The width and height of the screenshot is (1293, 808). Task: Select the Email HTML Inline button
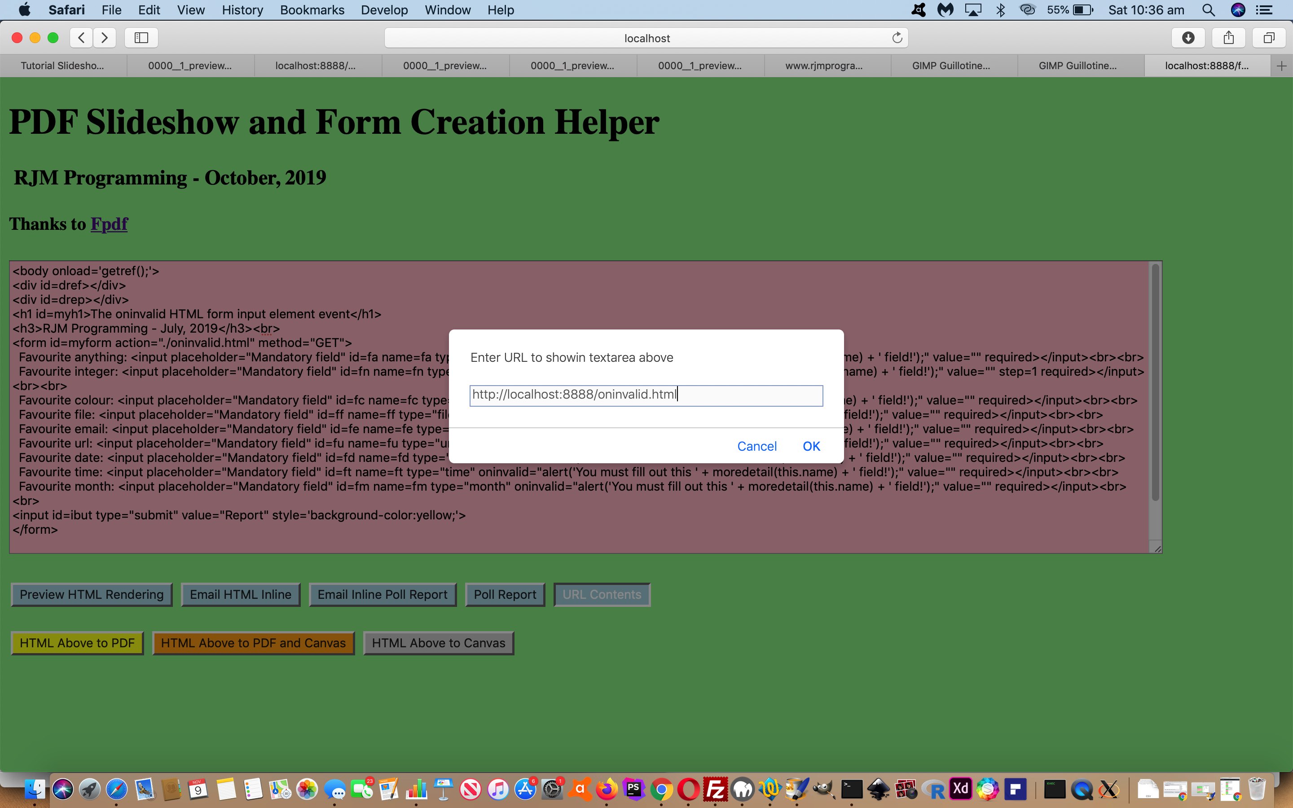tap(240, 594)
